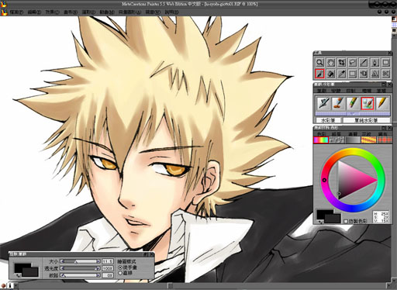Select the Lasso selection tool

point(353,63)
